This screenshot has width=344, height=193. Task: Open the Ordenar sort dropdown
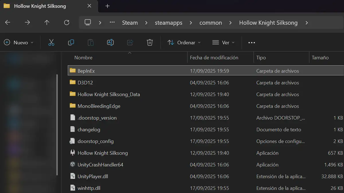184,43
